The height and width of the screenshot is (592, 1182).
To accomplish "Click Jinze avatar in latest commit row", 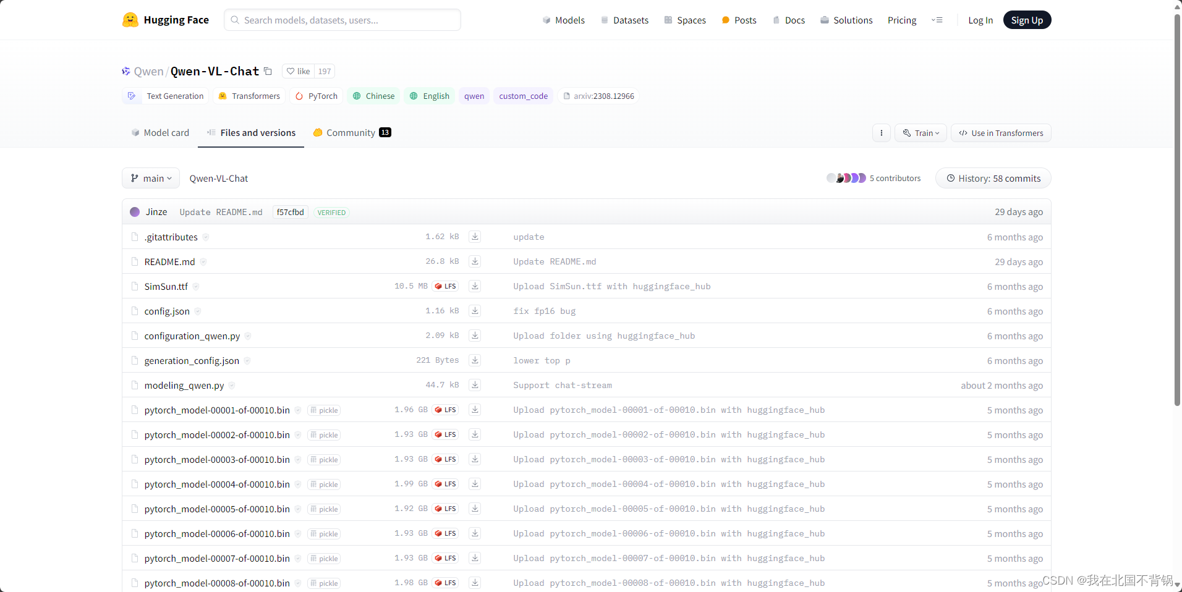I will click(135, 212).
